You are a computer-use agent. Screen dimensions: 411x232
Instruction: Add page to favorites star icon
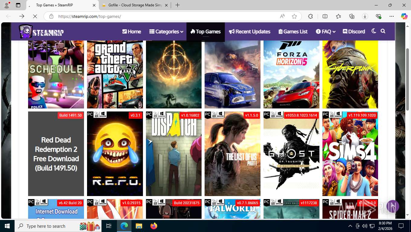tap(294, 16)
